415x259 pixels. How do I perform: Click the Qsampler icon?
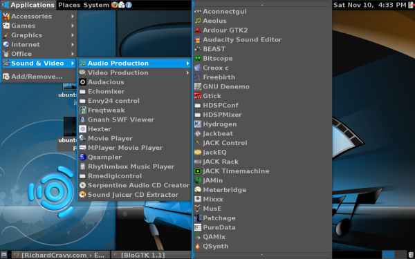click(x=82, y=157)
